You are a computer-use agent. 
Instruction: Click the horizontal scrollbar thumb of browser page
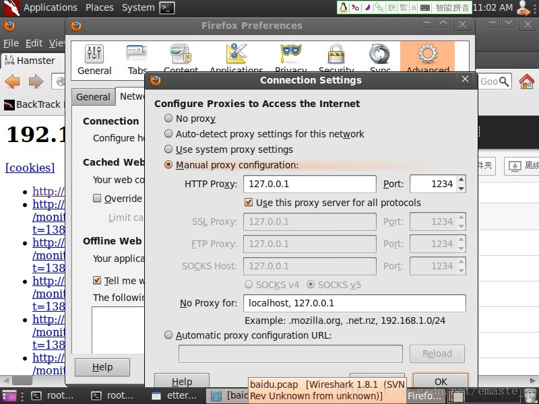pos(22,380)
